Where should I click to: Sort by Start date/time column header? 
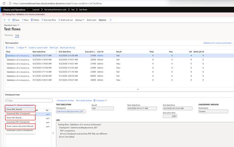(x=39, y=52)
